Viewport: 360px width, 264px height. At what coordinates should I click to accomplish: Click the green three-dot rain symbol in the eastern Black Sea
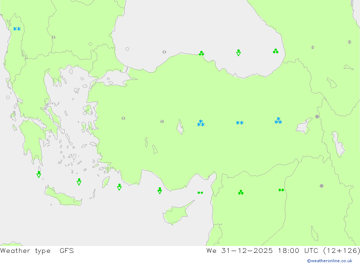pos(275,51)
